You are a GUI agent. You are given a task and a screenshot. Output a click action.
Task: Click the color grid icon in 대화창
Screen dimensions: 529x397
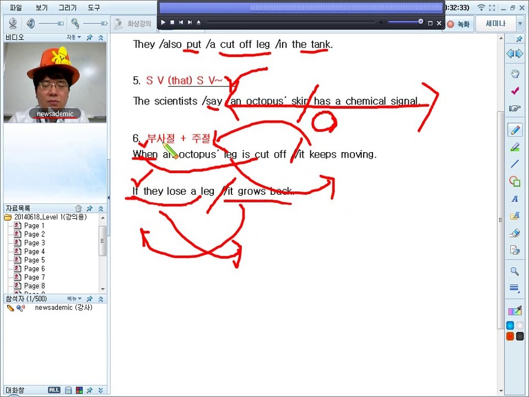point(79,390)
